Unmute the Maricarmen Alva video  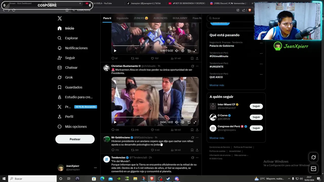pos(177,122)
